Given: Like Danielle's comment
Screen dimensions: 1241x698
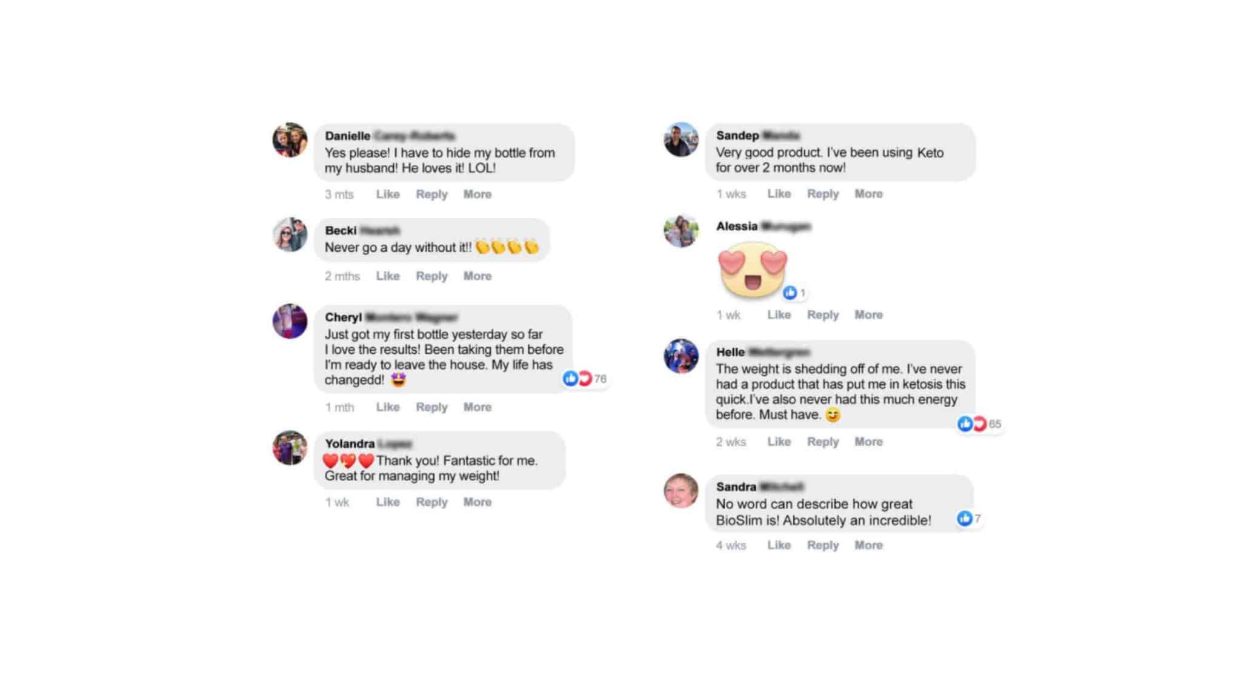Looking at the screenshot, I should coord(388,194).
